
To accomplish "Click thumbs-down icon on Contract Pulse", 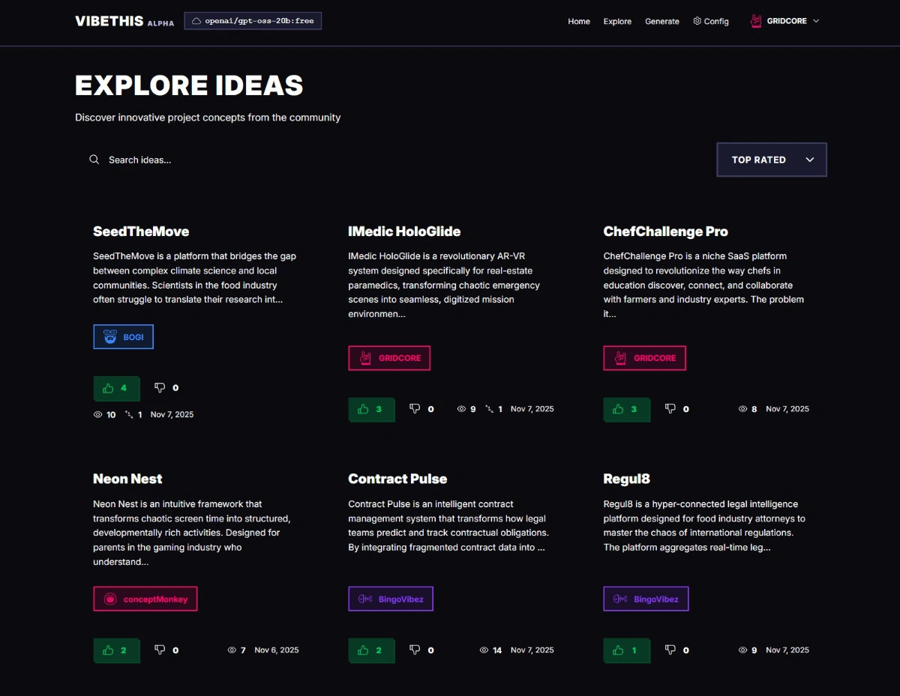I will point(415,650).
